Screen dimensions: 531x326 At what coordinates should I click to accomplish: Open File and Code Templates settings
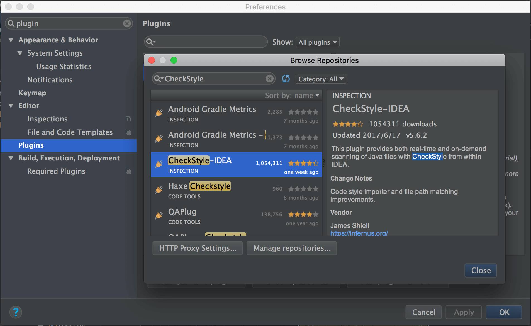pyautogui.click(x=70, y=132)
